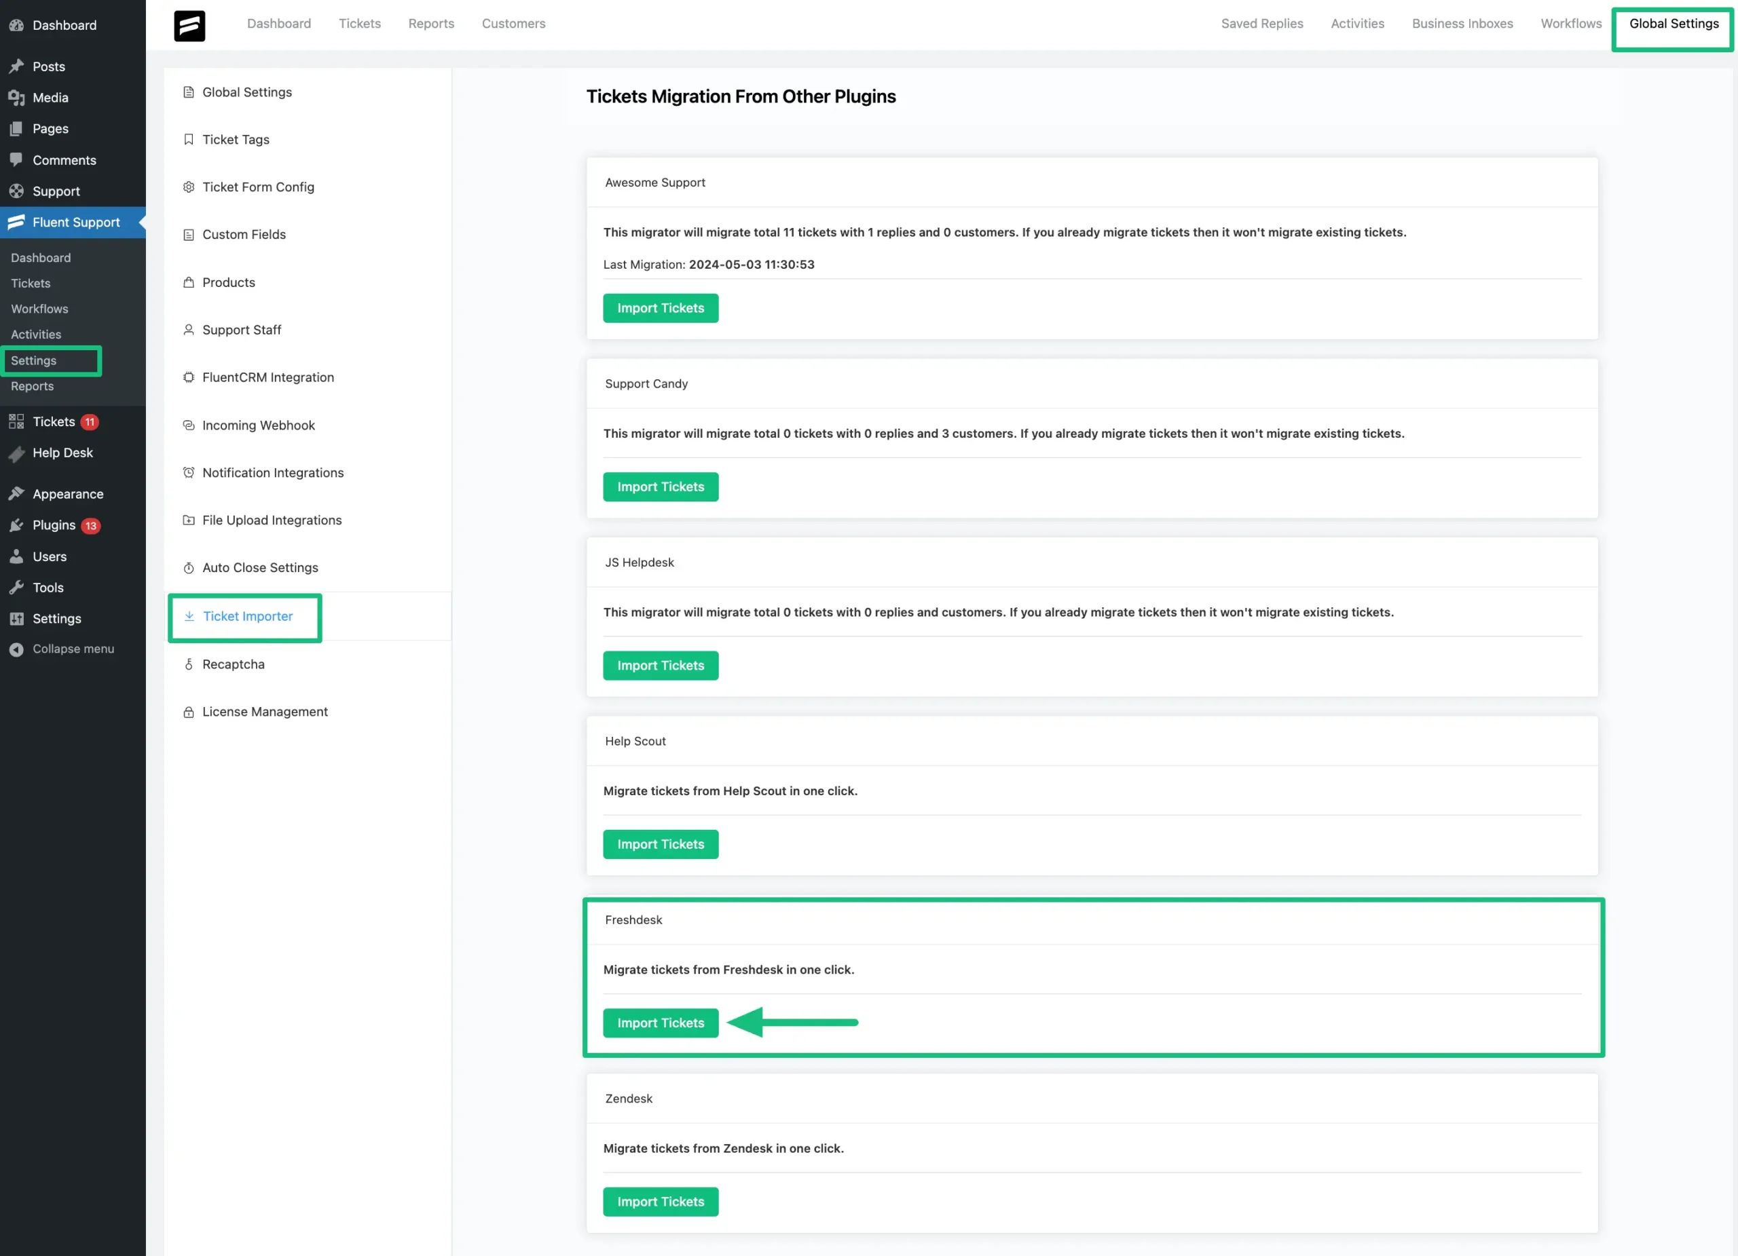The height and width of the screenshot is (1256, 1738).
Task: Click the Incoming Webhook link icon
Action: [189, 425]
